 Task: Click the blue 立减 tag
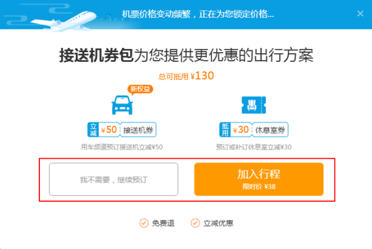93,130
